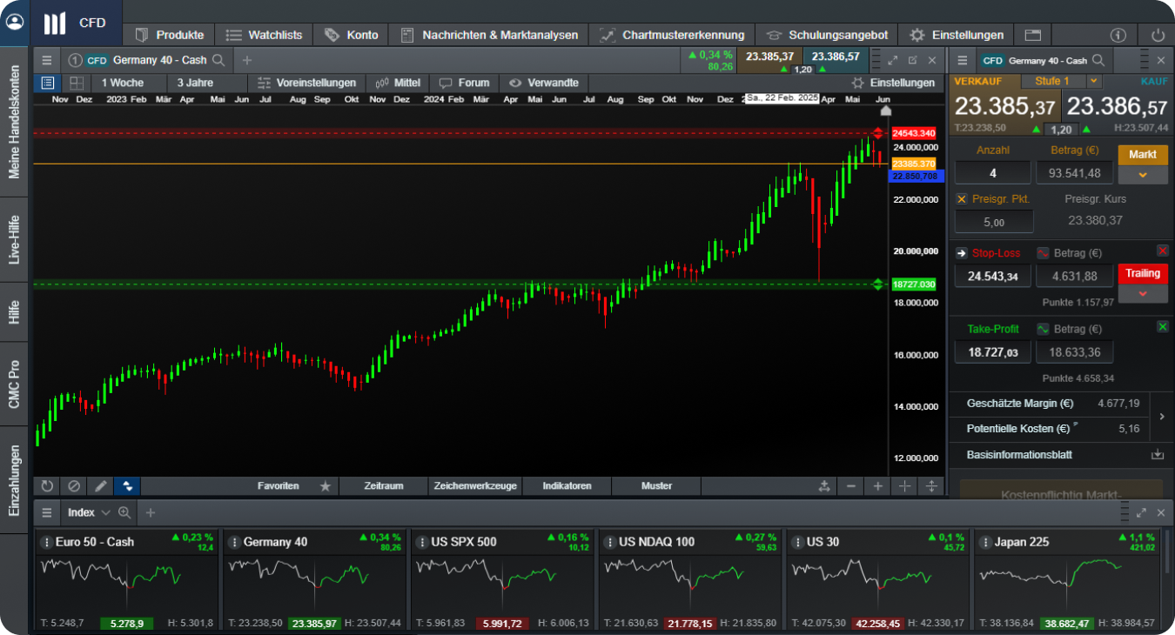Screen dimensions: 1175x635
Task: Download the Basisinformationsblatt document
Action: pyautogui.click(x=1157, y=455)
